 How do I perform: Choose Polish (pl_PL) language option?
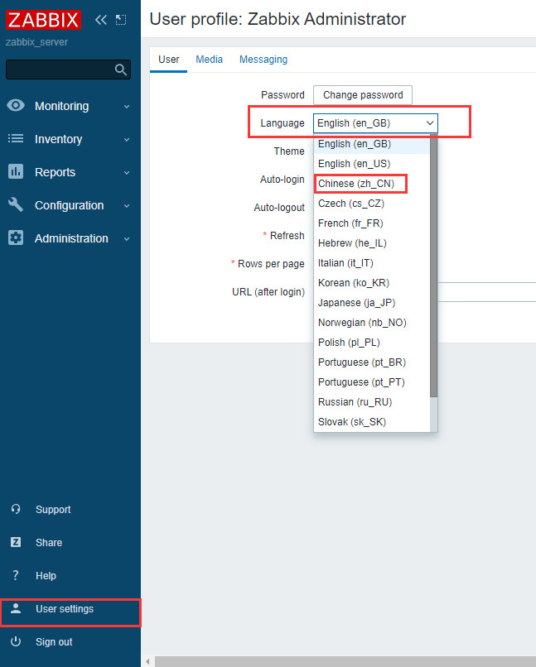(x=372, y=343)
